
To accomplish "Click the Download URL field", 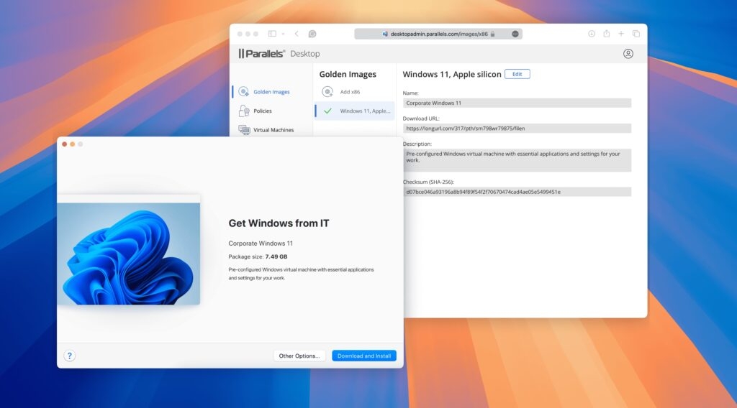I will pyautogui.click(x=517, y=129).
